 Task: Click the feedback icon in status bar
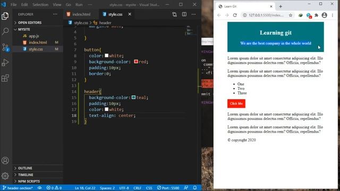pos(186,188)
